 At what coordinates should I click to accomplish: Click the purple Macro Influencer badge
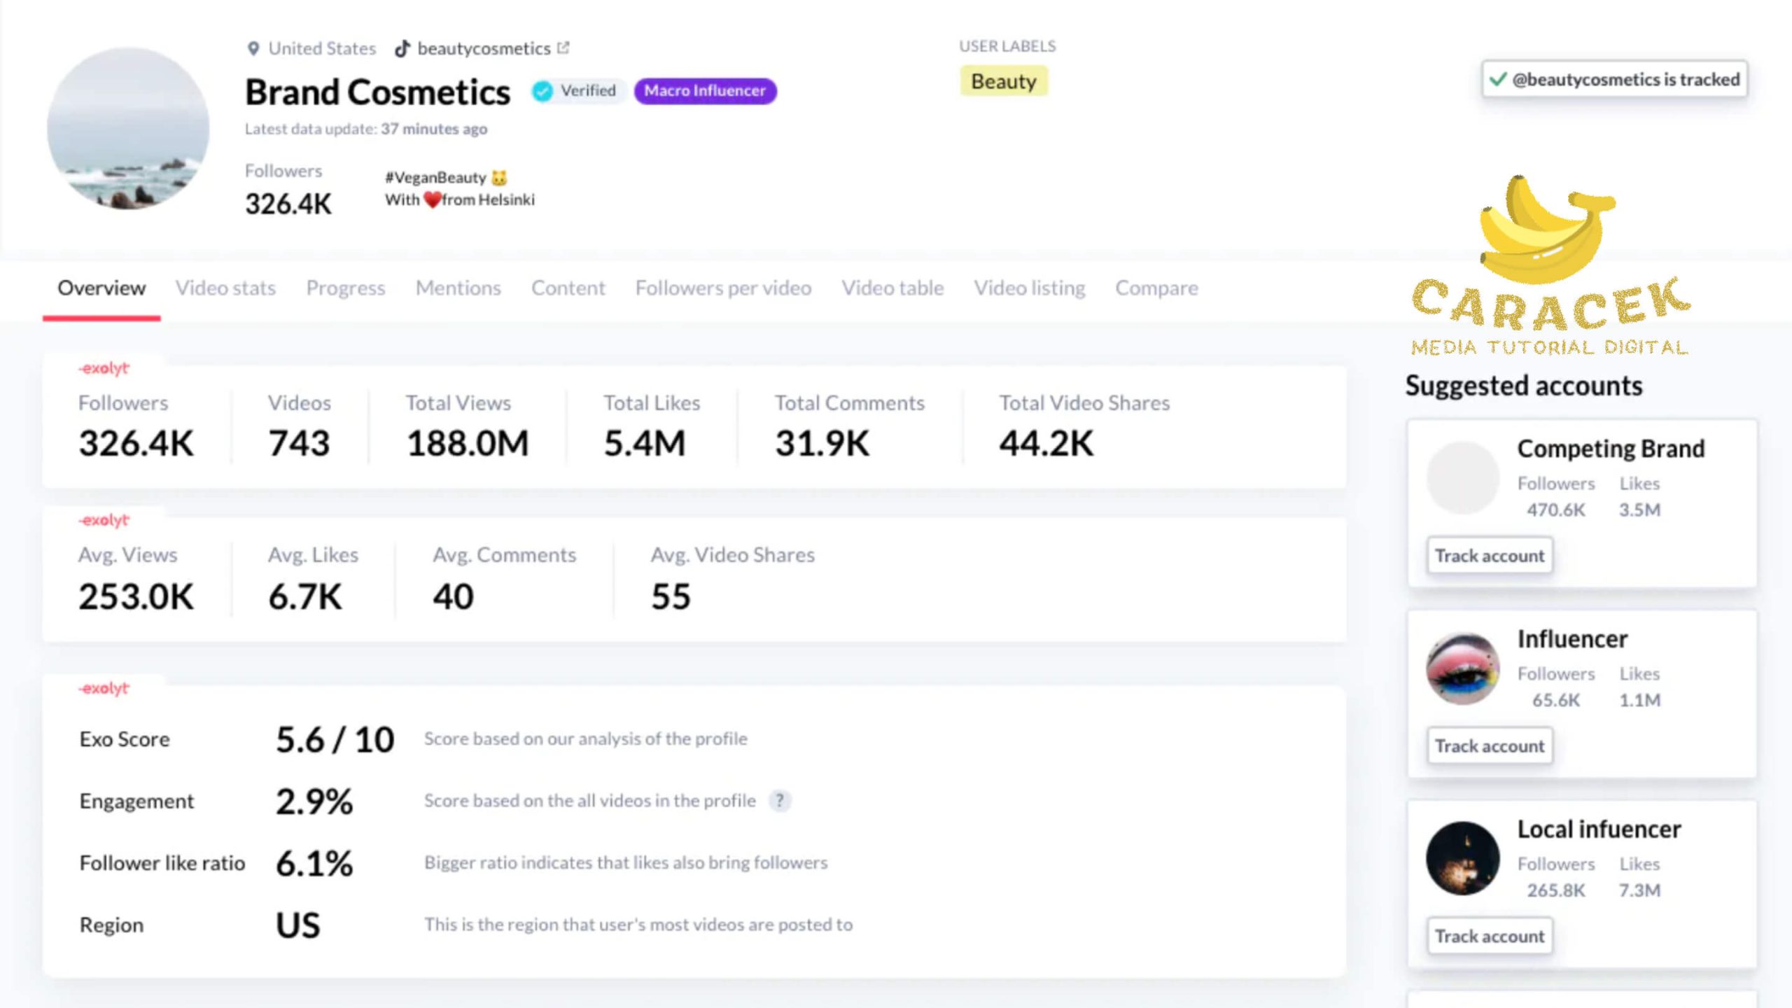[x=705, y=91]
